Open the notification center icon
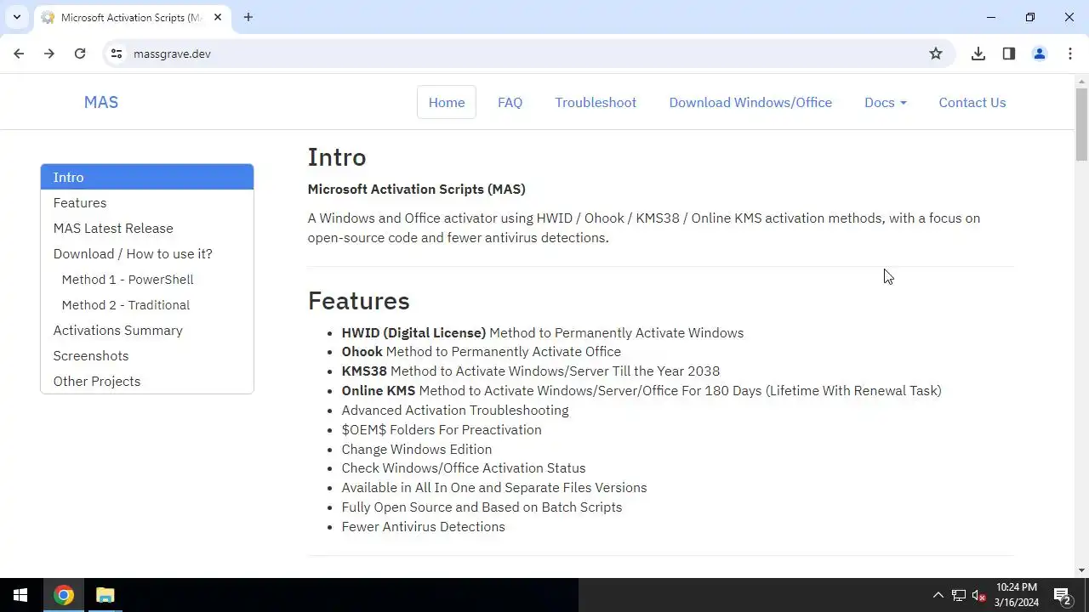 1062,595
